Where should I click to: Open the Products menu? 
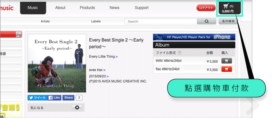point(87,8)
